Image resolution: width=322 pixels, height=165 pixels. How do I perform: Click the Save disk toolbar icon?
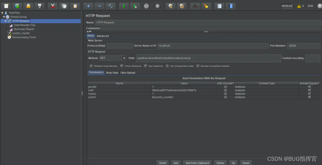pyautogui.click(x=39, y=6)
